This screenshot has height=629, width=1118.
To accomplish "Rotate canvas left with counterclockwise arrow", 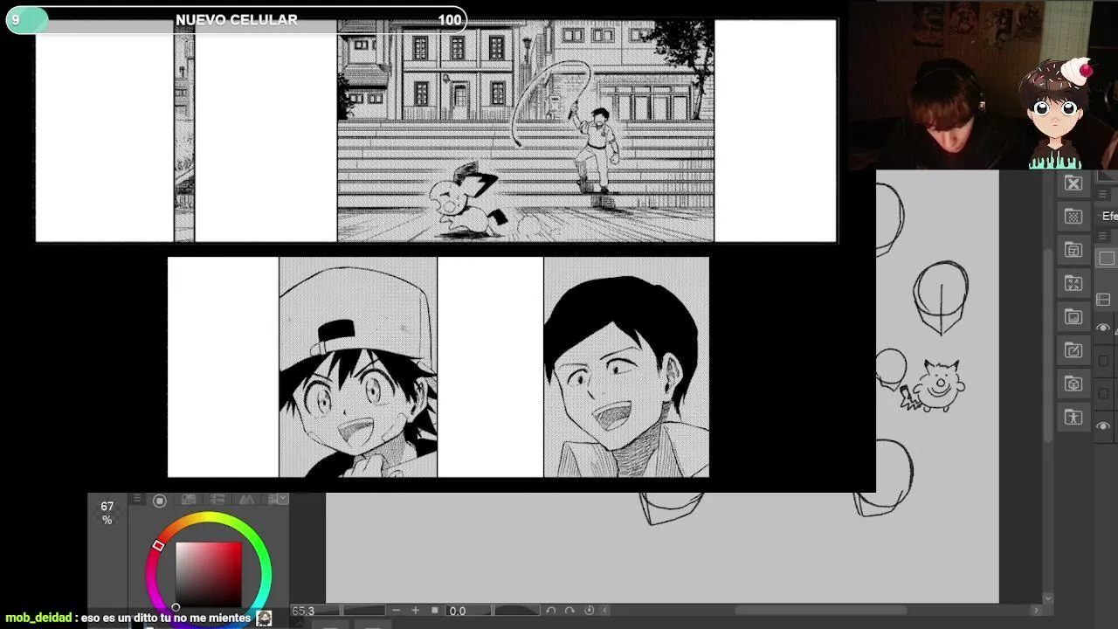I will point(551,611).
